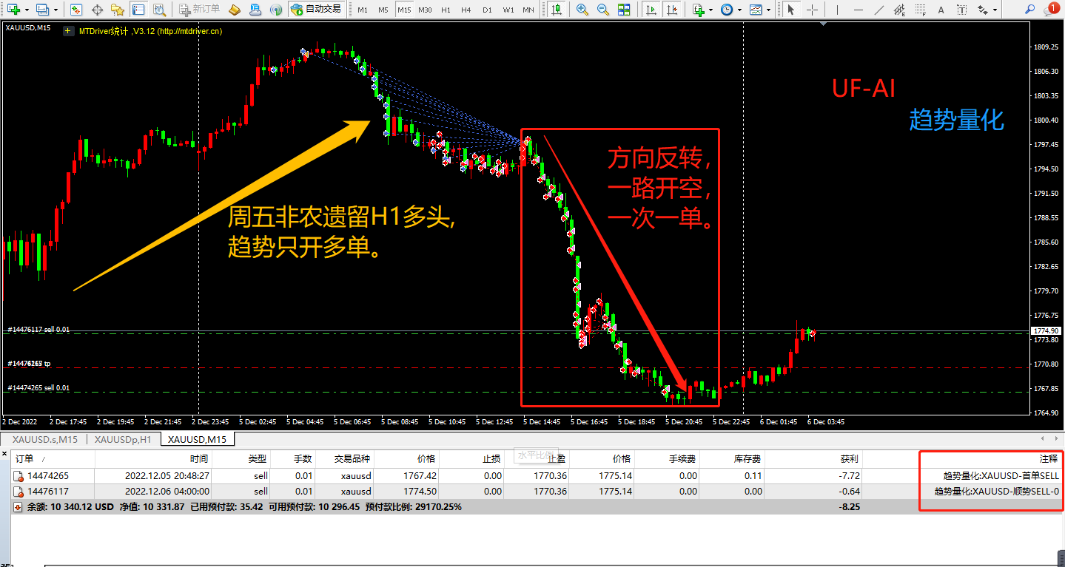Select order row 14474265
The width and height of the screenshot is (1065, 567).
point(537,476)
